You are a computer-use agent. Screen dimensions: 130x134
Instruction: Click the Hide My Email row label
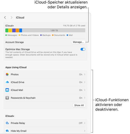[19, 131]
